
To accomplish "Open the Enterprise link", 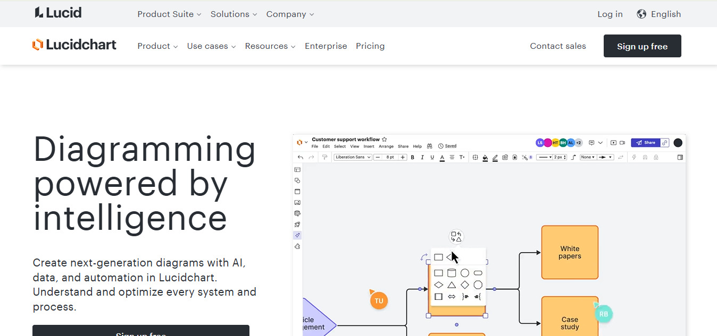I will coord(326,46).
